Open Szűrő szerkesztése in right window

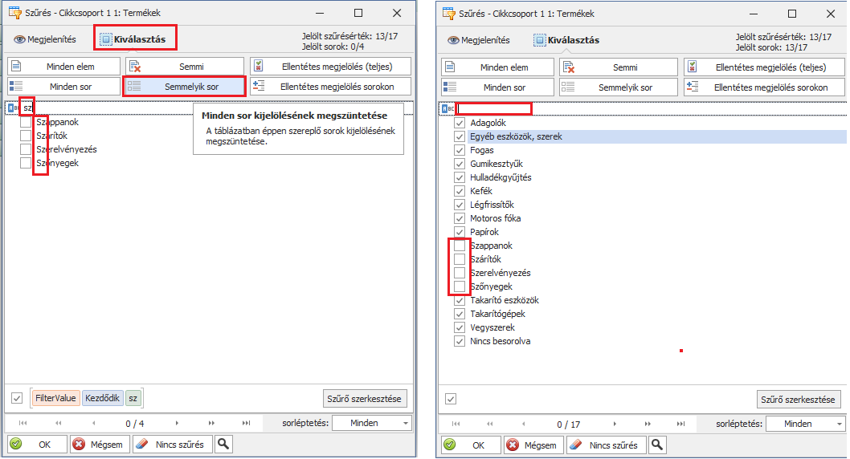click(x=798, y=399)
